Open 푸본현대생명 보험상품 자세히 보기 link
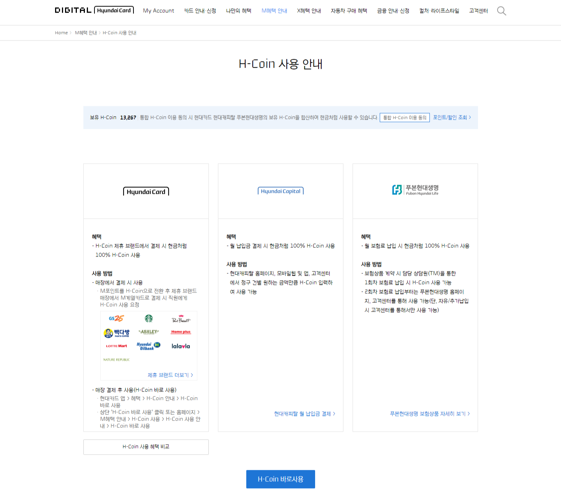 point(430,414)
